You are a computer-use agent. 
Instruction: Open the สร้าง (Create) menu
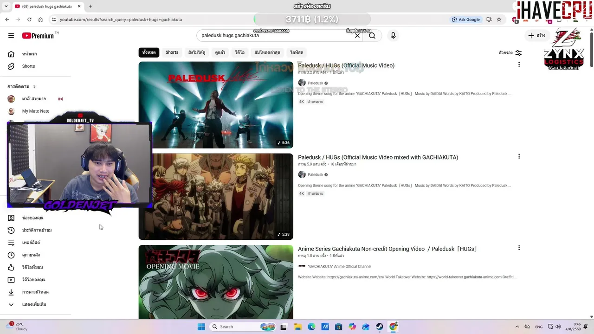(x=537, y=36)
